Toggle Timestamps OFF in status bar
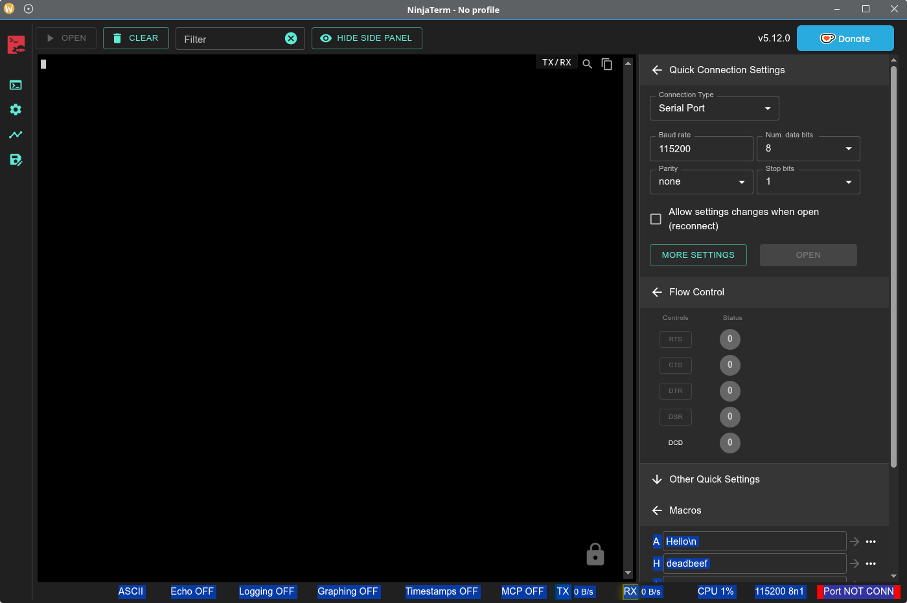Image resolution: width=907 pixels, height=603 pixels. [x=442, y=591]
